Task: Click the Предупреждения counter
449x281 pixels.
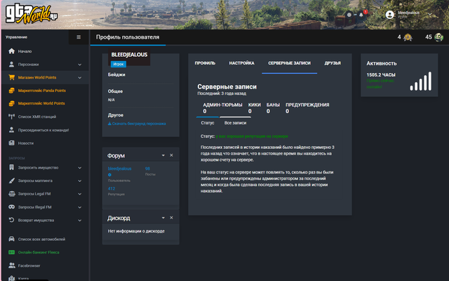Action: click(x=307, y=108)
